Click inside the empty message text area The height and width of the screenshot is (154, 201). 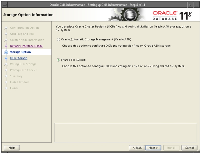(125, 133)
